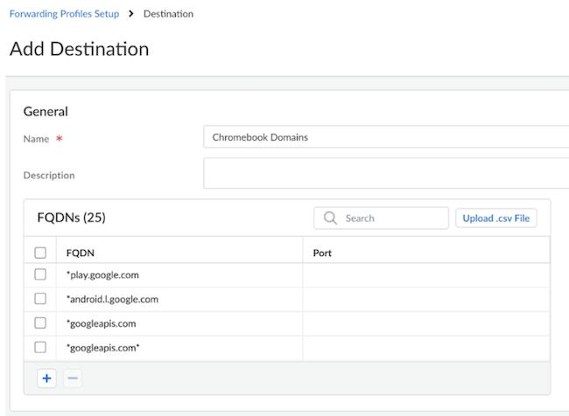Click the Port column header
The width and height of the screenshot is (569, 416).
coord(322,253)
